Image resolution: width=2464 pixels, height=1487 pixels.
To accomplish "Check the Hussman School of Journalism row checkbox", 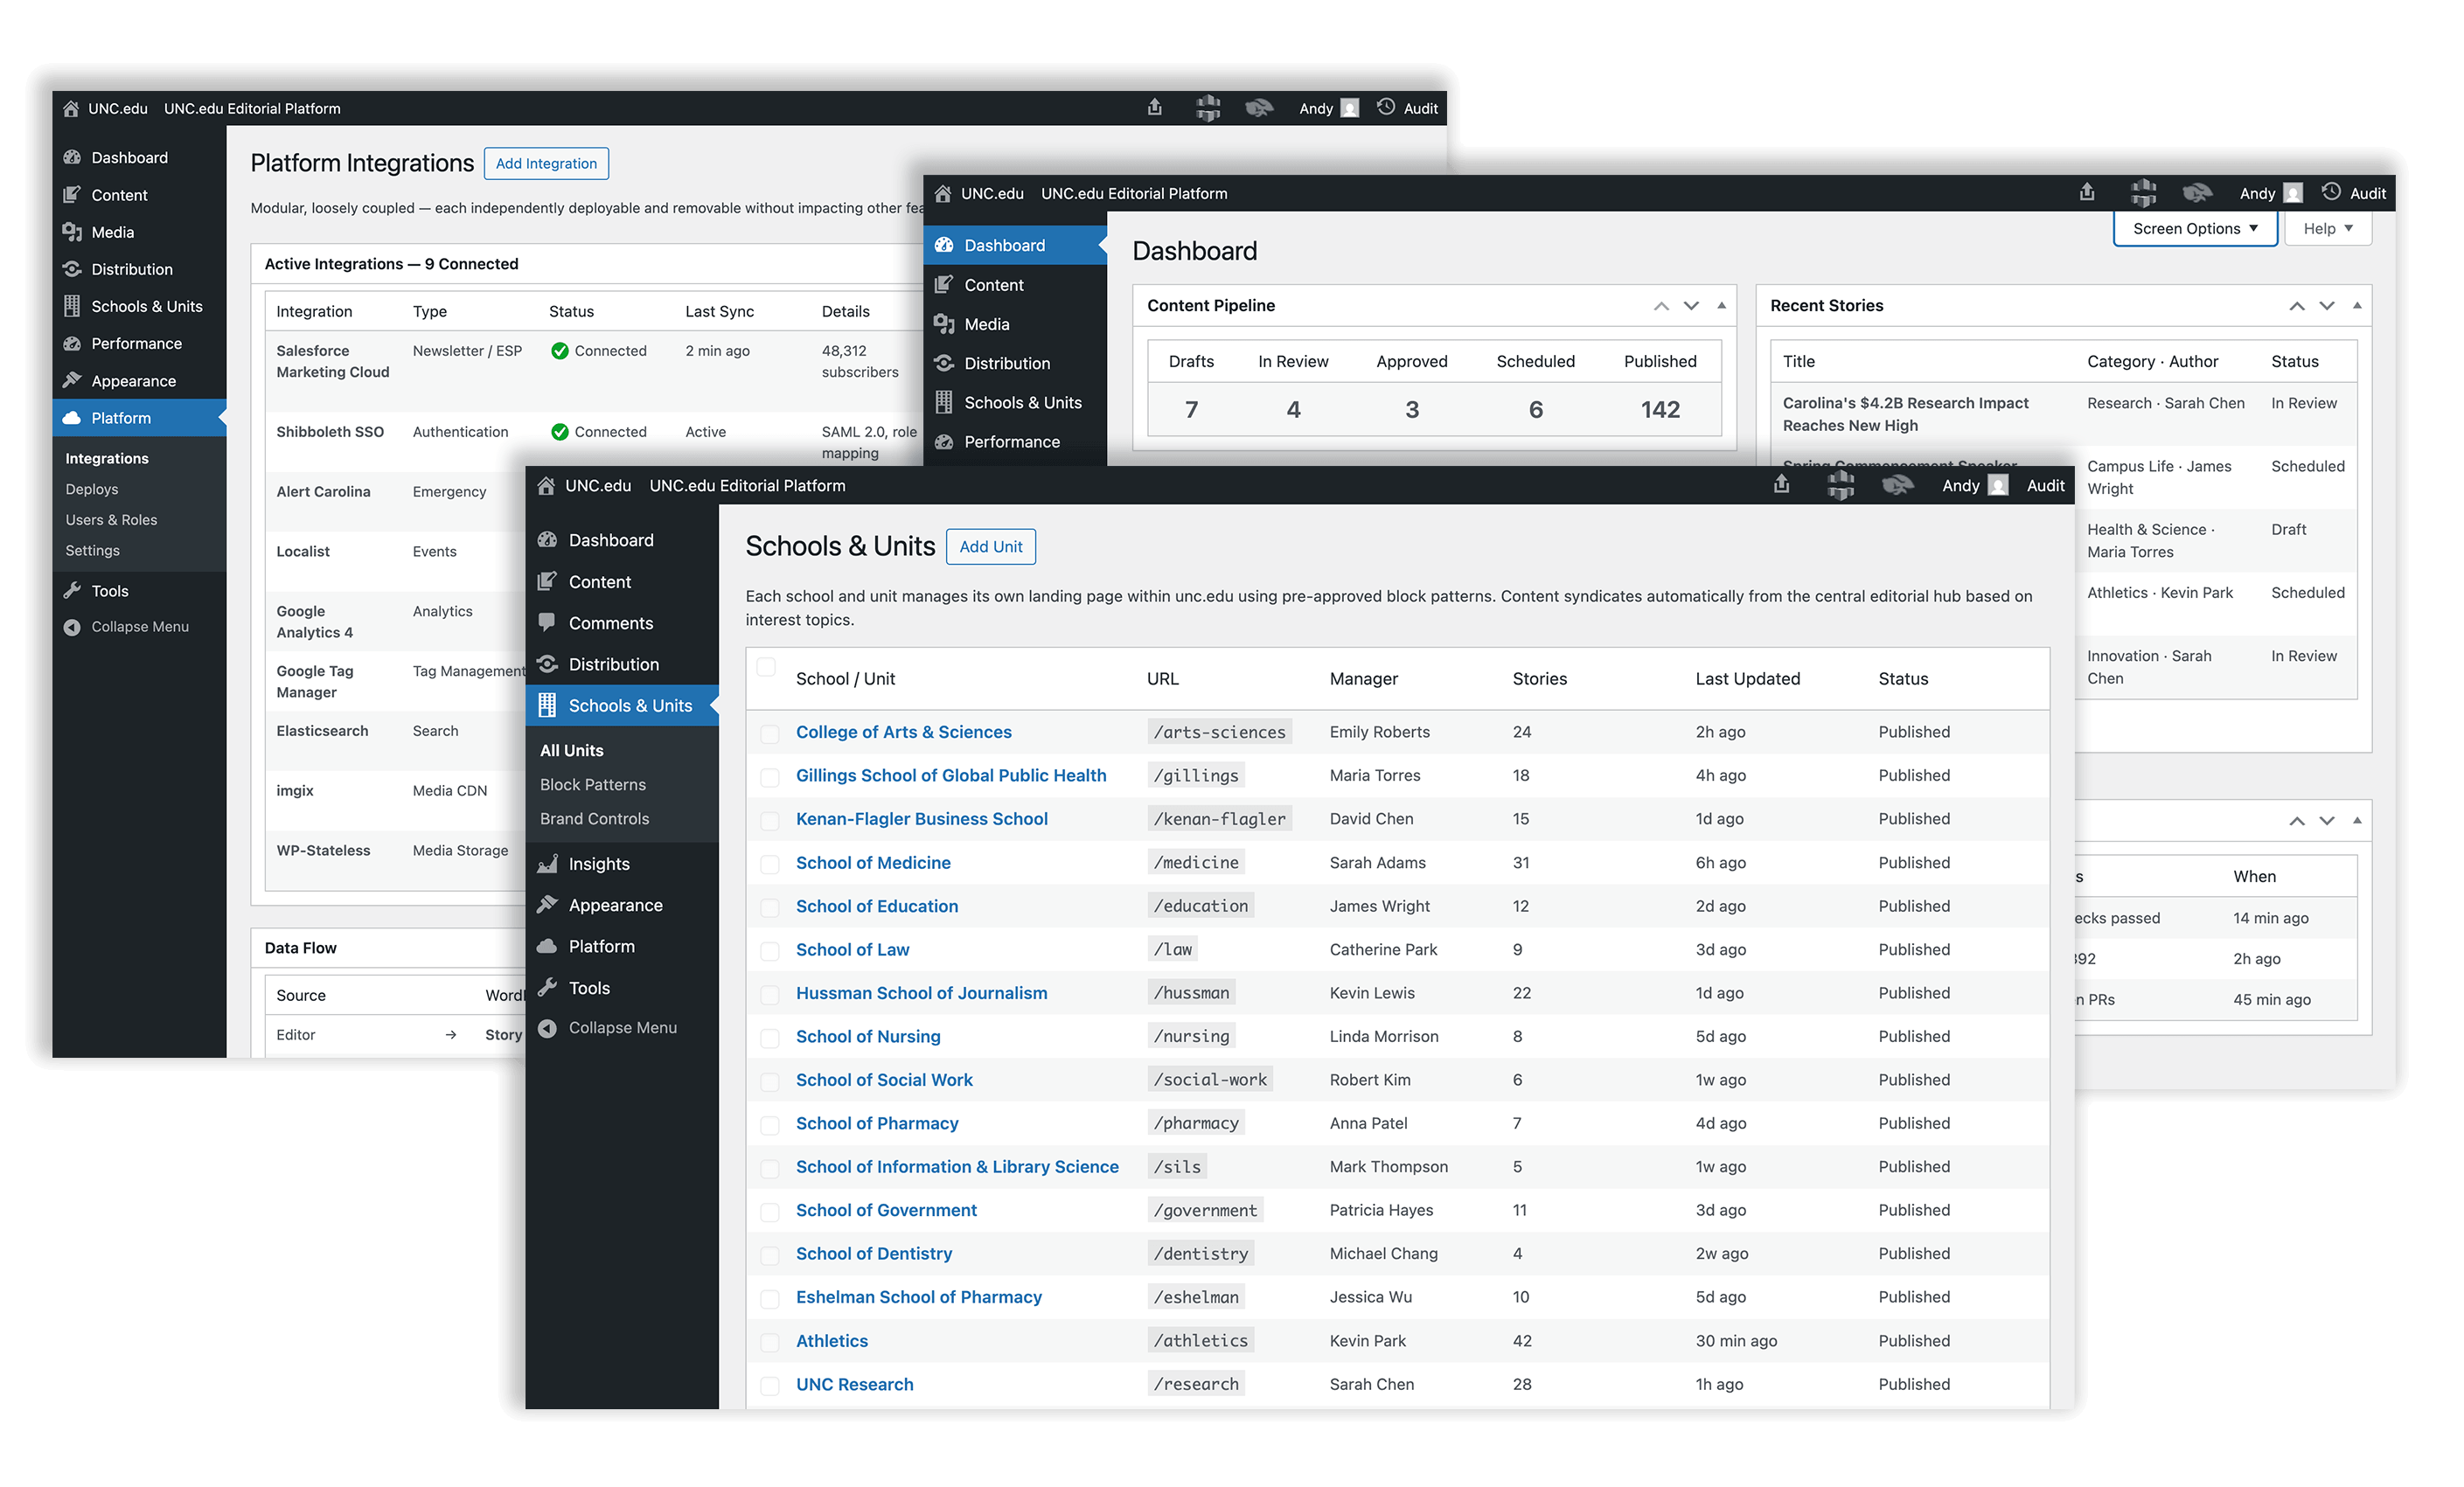I will 769,995.
